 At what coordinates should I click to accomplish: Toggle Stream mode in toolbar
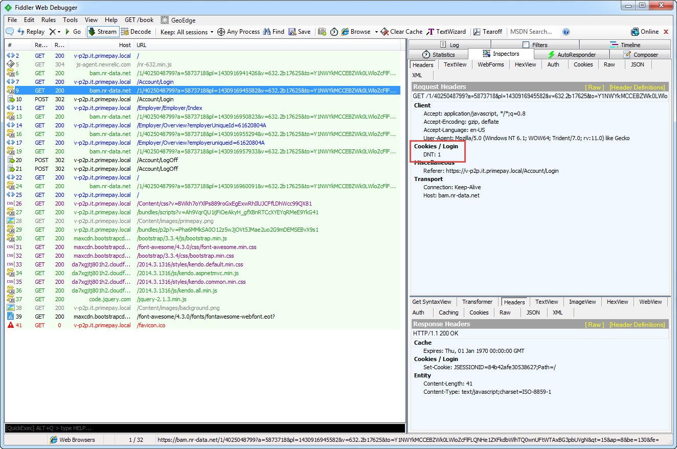pos(103,32)
